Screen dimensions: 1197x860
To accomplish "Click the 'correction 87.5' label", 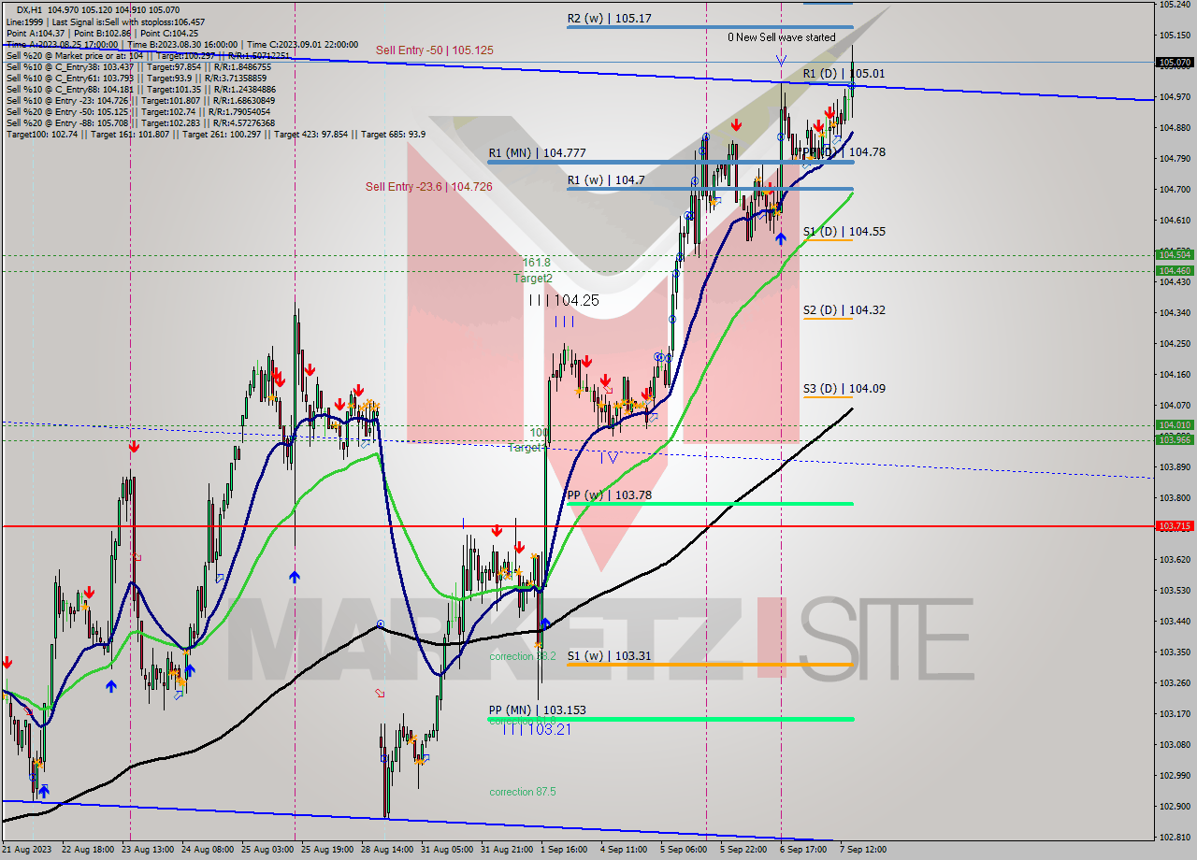I will pos(523,792).
